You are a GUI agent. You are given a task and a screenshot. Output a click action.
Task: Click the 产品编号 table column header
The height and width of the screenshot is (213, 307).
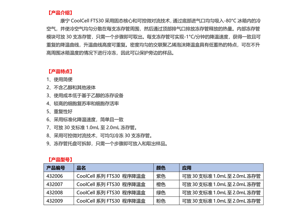click(59, 168)
